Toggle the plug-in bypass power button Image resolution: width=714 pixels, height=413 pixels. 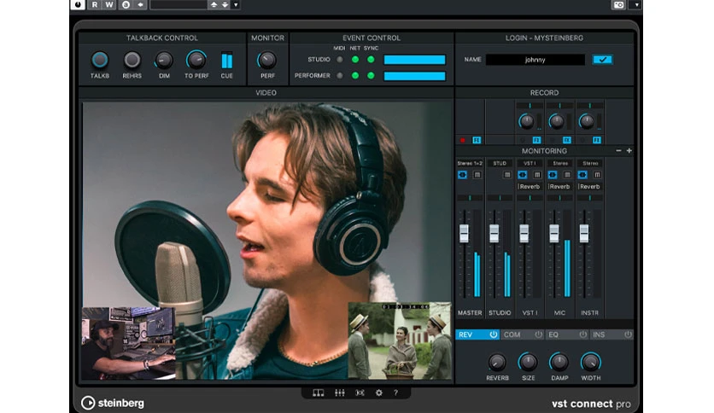coord(78,4)
